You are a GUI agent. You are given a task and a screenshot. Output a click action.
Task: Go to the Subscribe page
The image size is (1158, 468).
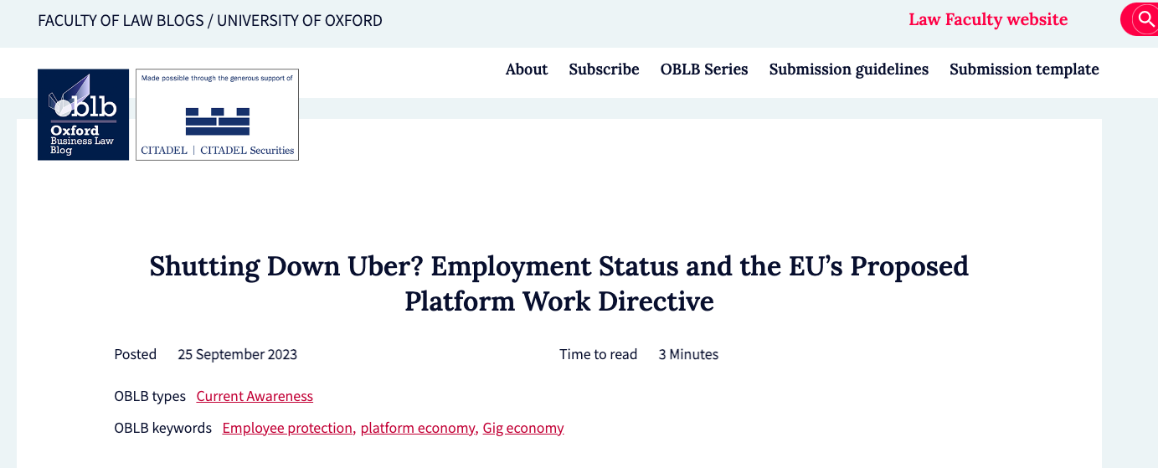tap(604, 69)
